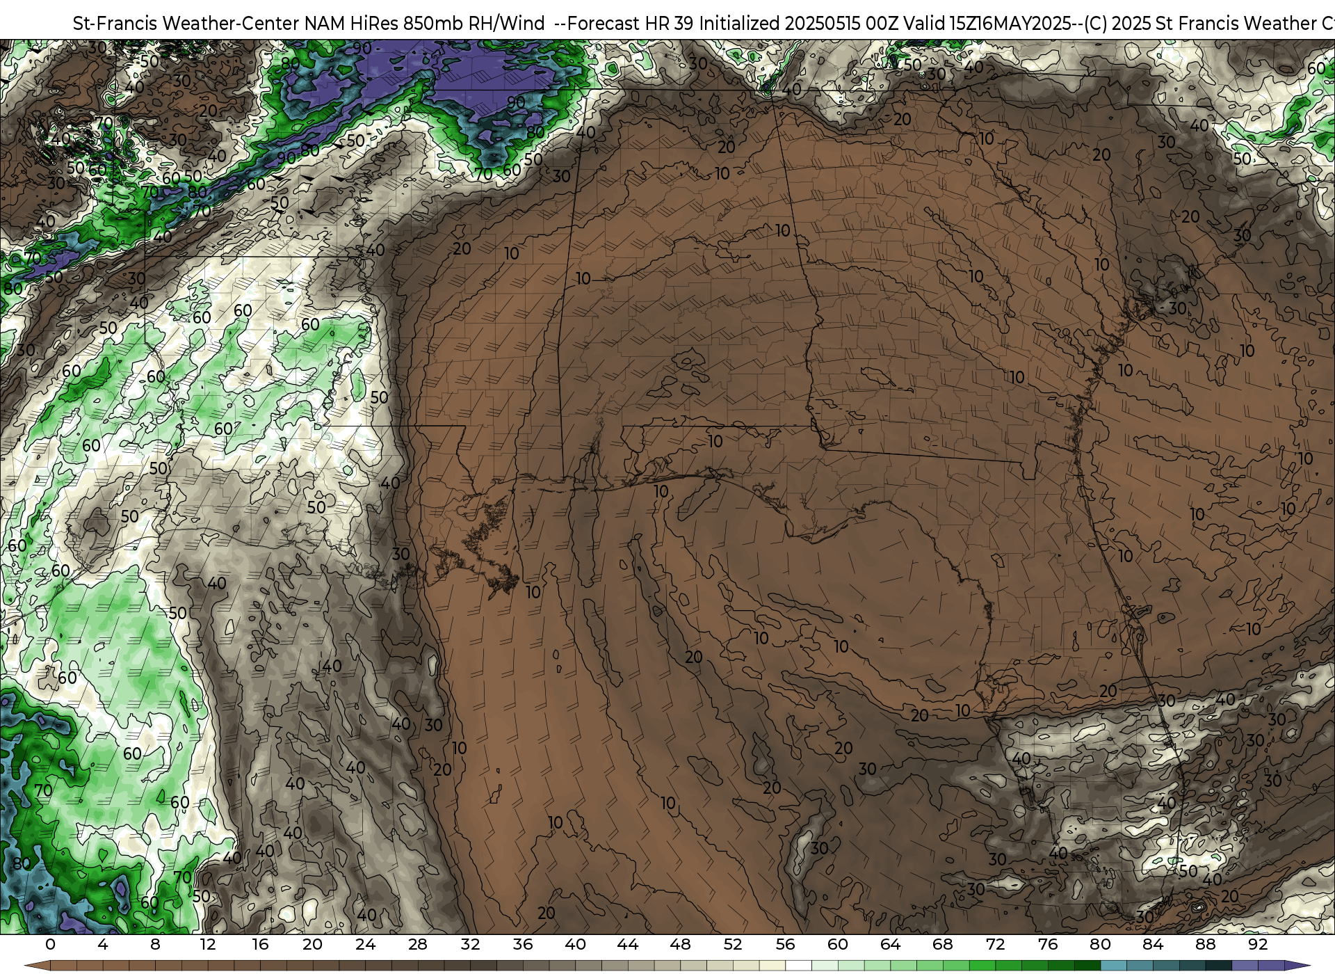Click the colorbar tick label '16'

click(260, 944)
